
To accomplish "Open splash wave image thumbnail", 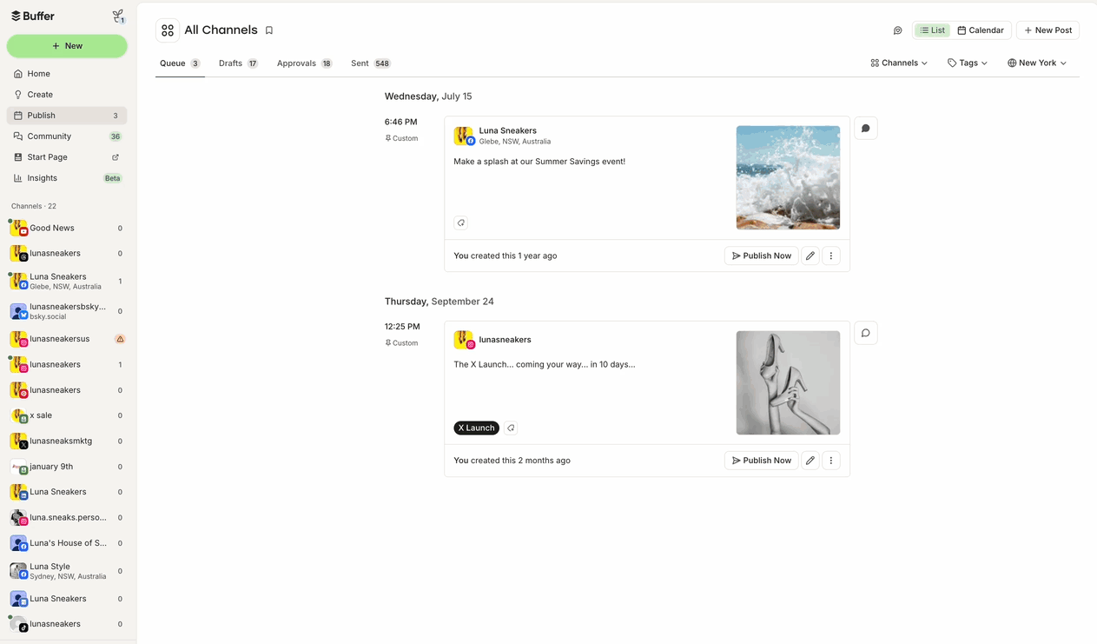I will pyautogui.click(x=788, y=177).
